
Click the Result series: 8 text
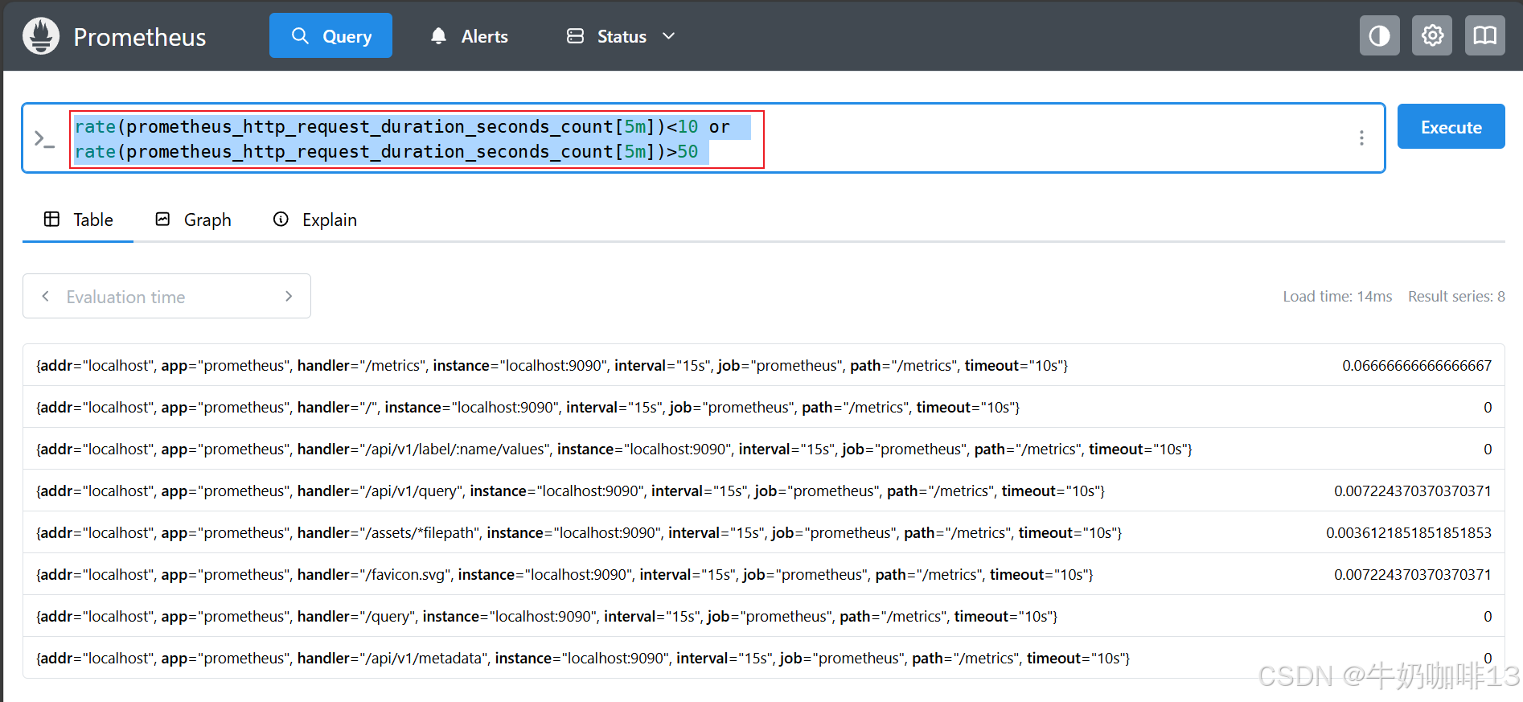pos(1456,297)
